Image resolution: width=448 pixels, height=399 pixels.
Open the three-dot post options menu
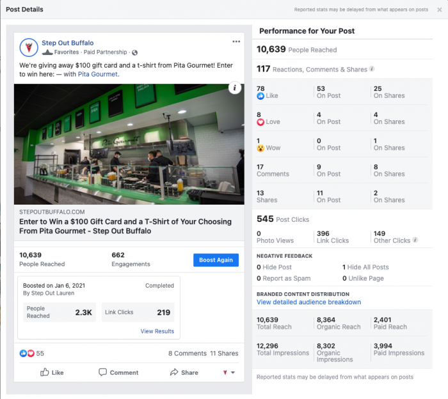[x=236, y=42]
